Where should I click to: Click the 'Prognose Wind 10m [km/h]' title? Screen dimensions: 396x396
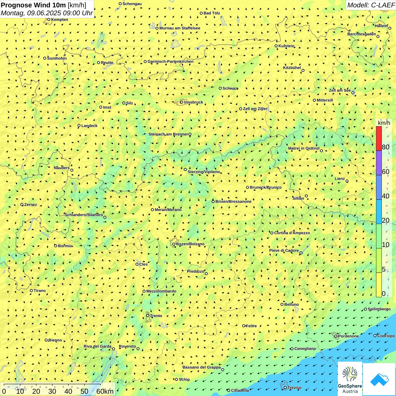(x=44, y=5)
